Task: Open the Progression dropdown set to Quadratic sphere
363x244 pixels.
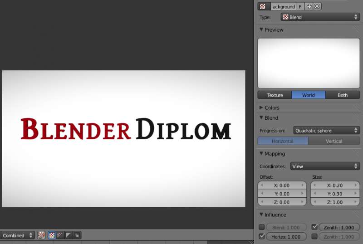Action: [326, 131]
